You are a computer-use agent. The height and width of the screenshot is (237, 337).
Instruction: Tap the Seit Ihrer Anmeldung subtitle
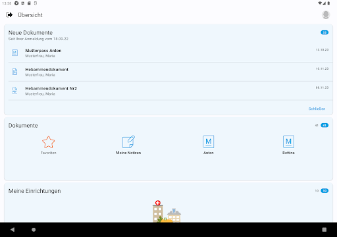tap(38, 39)
